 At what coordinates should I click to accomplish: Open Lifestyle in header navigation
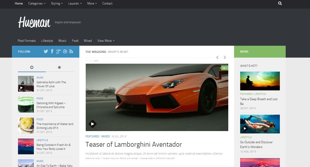(47, 41)
